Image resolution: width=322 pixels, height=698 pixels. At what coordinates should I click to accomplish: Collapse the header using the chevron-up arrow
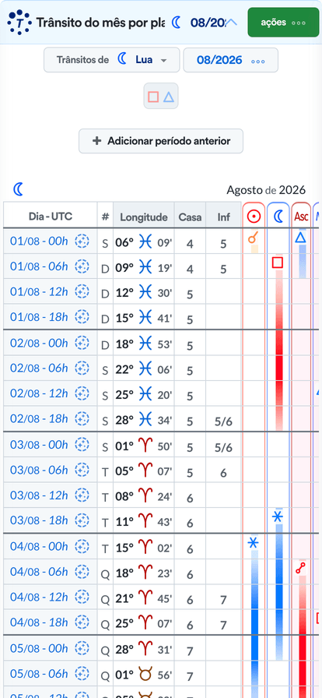[x=232, y=23]
